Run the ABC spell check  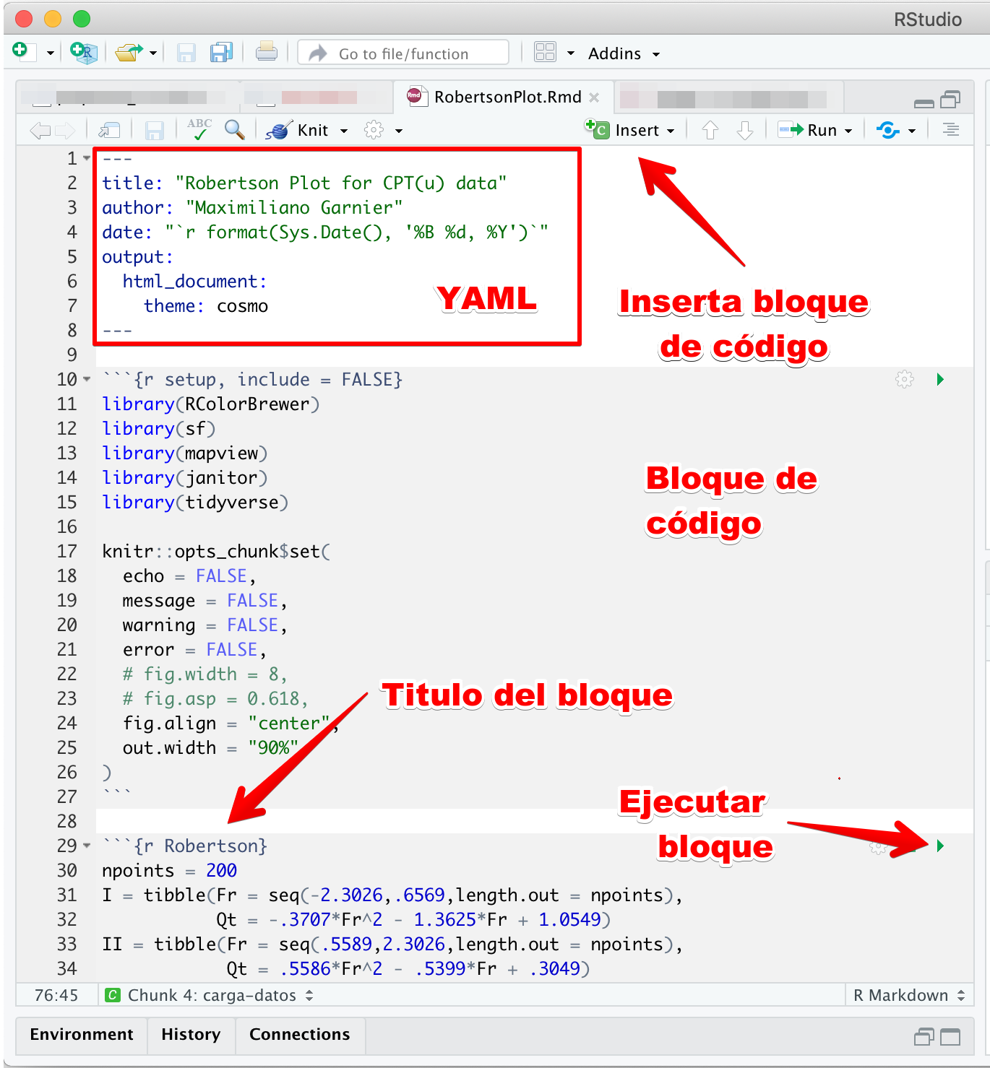coord(199,129)
